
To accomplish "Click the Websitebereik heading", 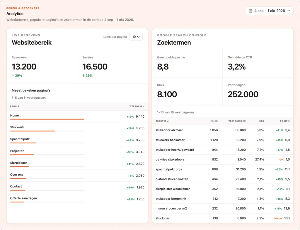I will click(x=32, y=43).
